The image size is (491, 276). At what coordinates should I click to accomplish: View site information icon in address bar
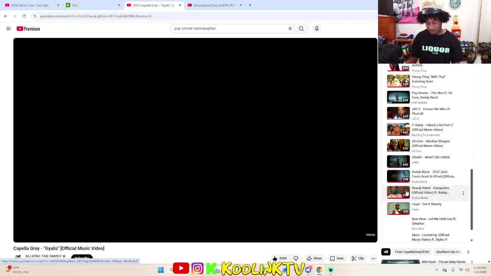point(35,16)
